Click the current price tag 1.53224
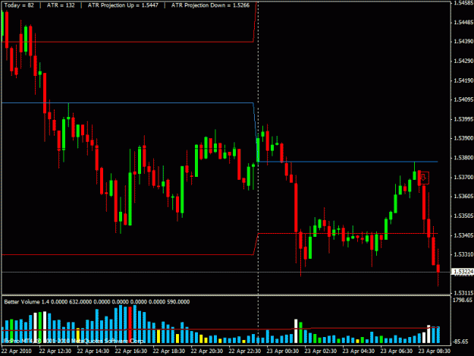The width and height of the screenshot is (474, 356). (463, 272)
